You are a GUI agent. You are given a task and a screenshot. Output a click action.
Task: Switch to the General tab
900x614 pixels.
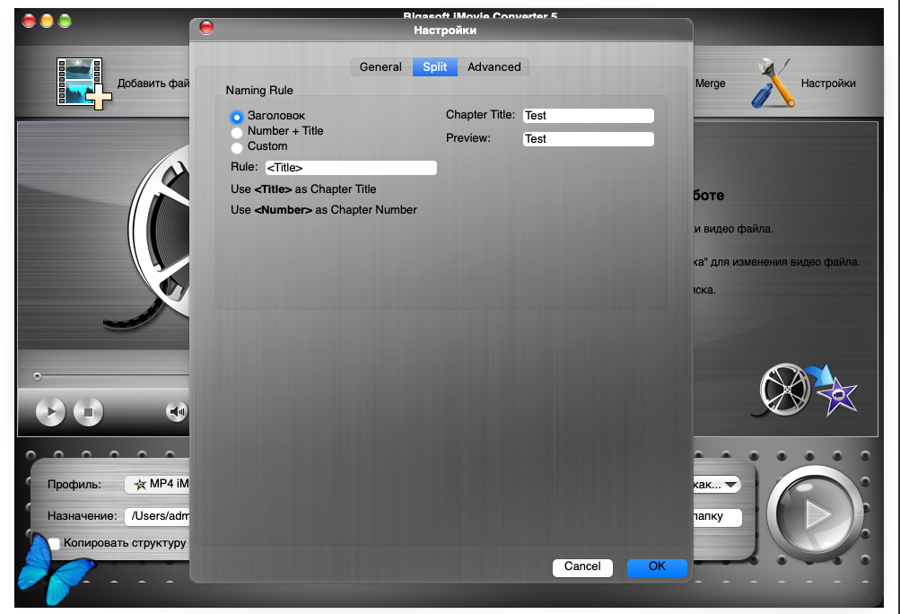(380, 67)
